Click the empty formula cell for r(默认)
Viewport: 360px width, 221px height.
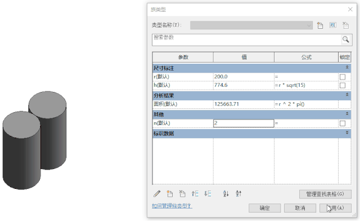coord(306,77)
